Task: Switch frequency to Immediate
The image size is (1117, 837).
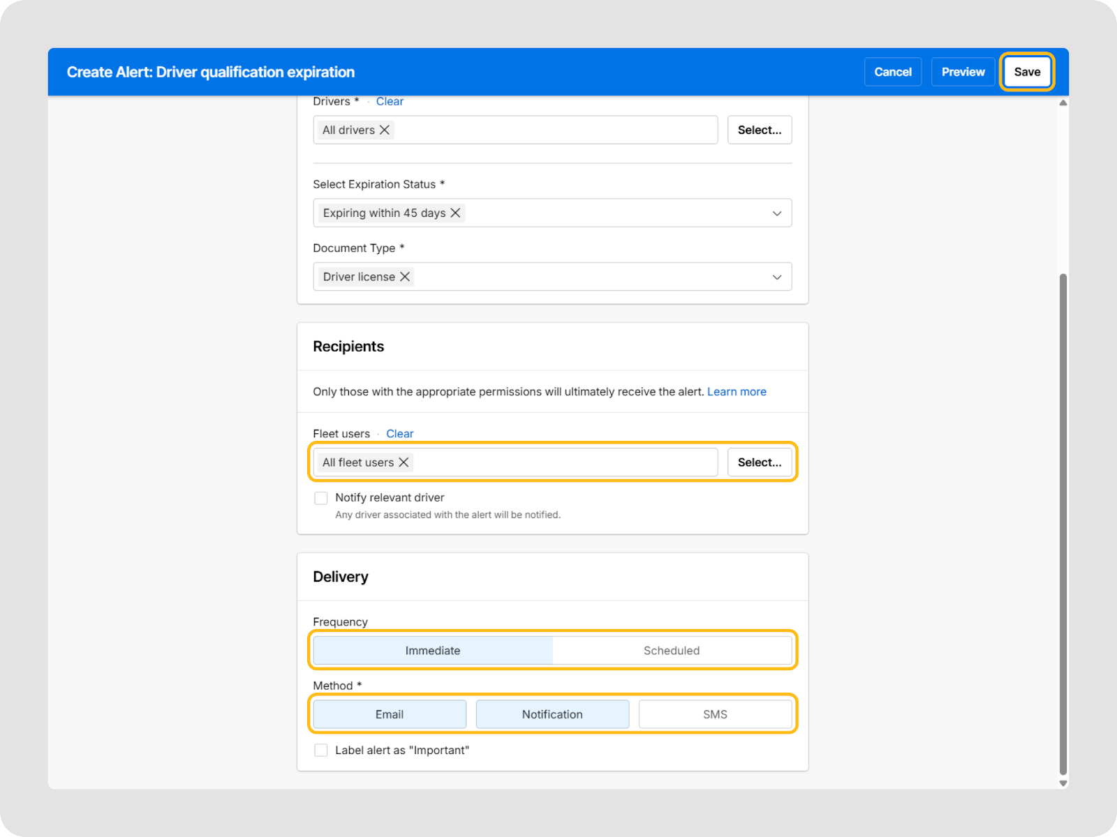Action: [433, 651]
